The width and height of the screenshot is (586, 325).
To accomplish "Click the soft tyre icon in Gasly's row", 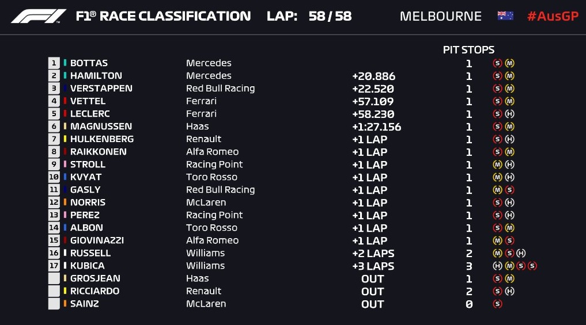I will pos(509,190).
